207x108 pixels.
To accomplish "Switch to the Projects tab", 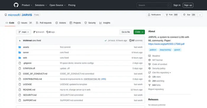I will click(x=75, y=23).
